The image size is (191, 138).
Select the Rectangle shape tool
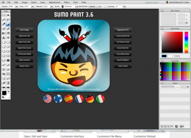[4, 43]
